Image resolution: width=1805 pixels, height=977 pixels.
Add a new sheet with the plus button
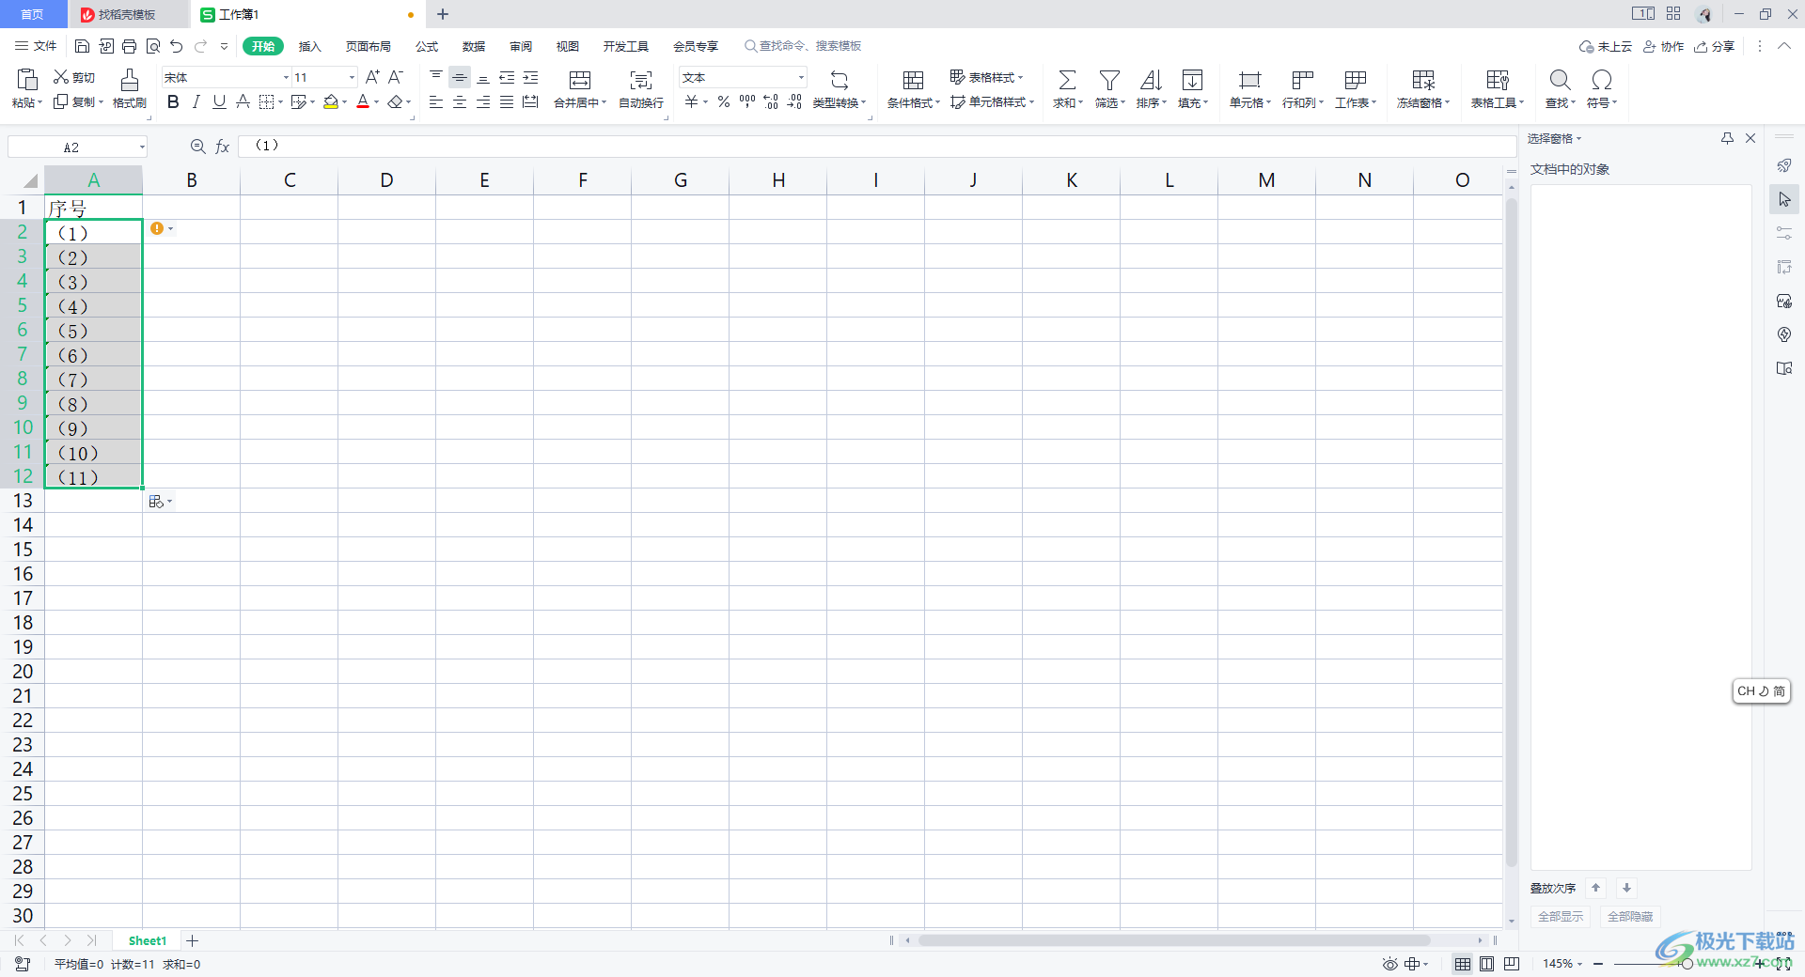(x=192, y=940)
